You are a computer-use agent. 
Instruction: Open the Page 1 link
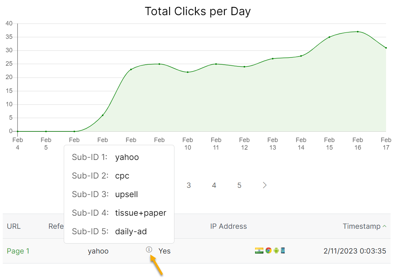click(x=18, y=251)
